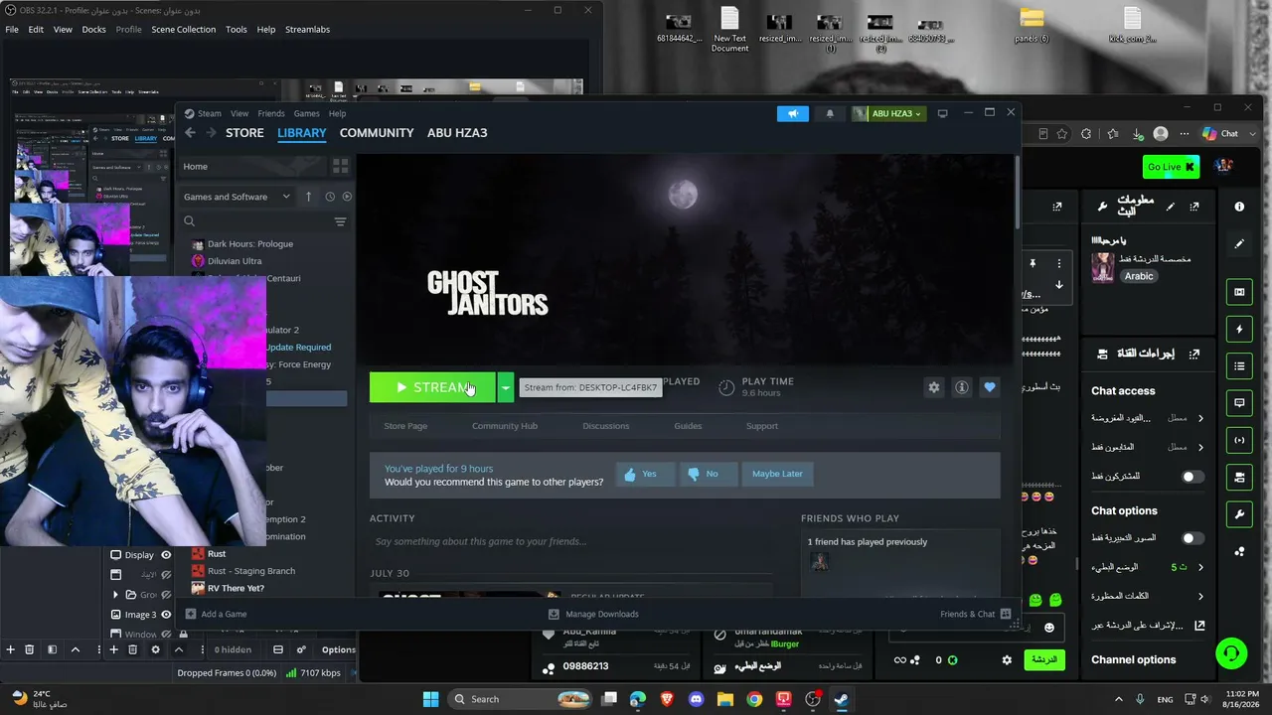The height and width of the screenshot is (715, 1272).
Task: Open OBS source properties gear icon
Action: click(x=155, y=649)
